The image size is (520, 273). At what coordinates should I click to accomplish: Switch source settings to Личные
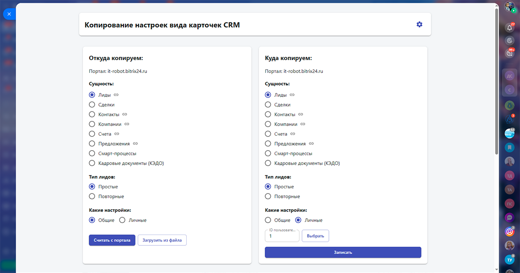(x=122, y=220)
